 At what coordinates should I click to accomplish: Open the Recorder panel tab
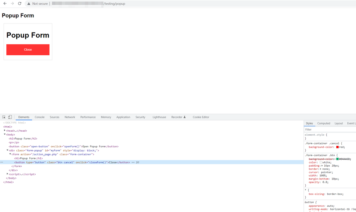tap(179, 117)
